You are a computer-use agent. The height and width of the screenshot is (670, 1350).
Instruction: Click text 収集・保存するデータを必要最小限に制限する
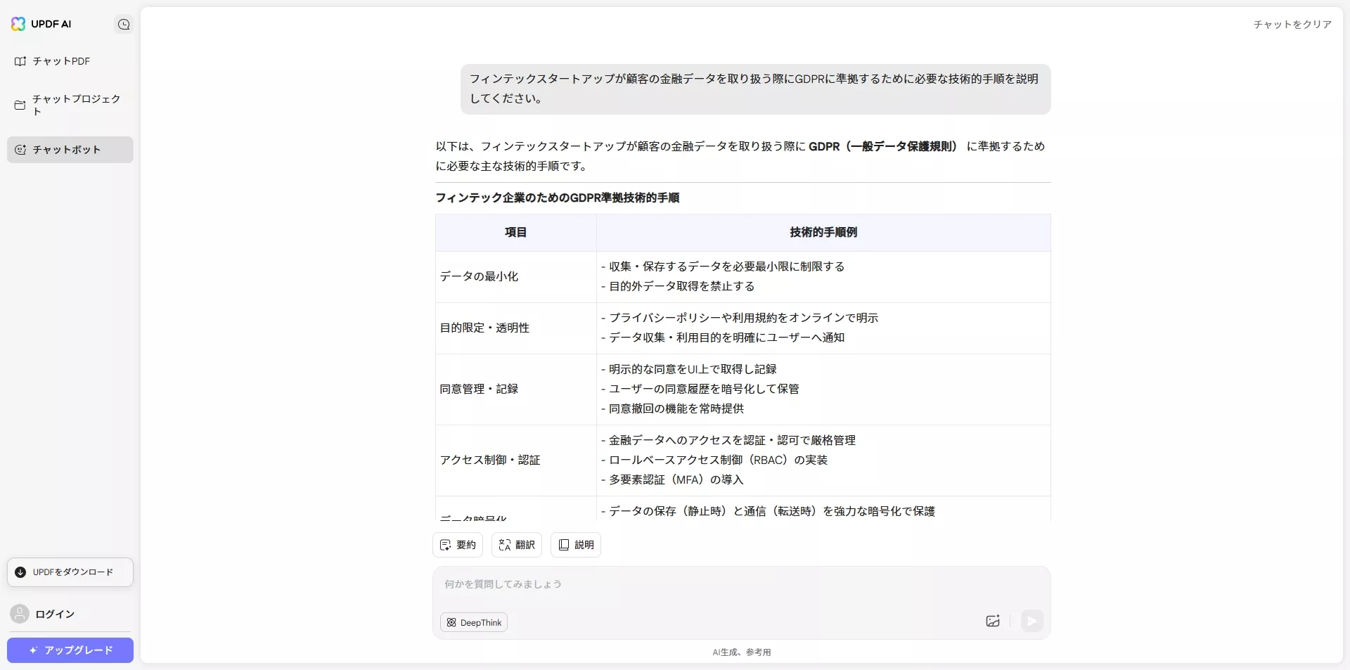(x=726, y=267)
